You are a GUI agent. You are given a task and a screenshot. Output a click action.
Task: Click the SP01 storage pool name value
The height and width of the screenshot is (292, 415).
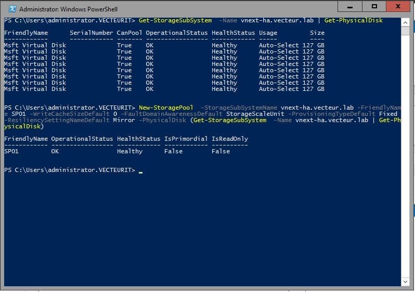[11, 151]
